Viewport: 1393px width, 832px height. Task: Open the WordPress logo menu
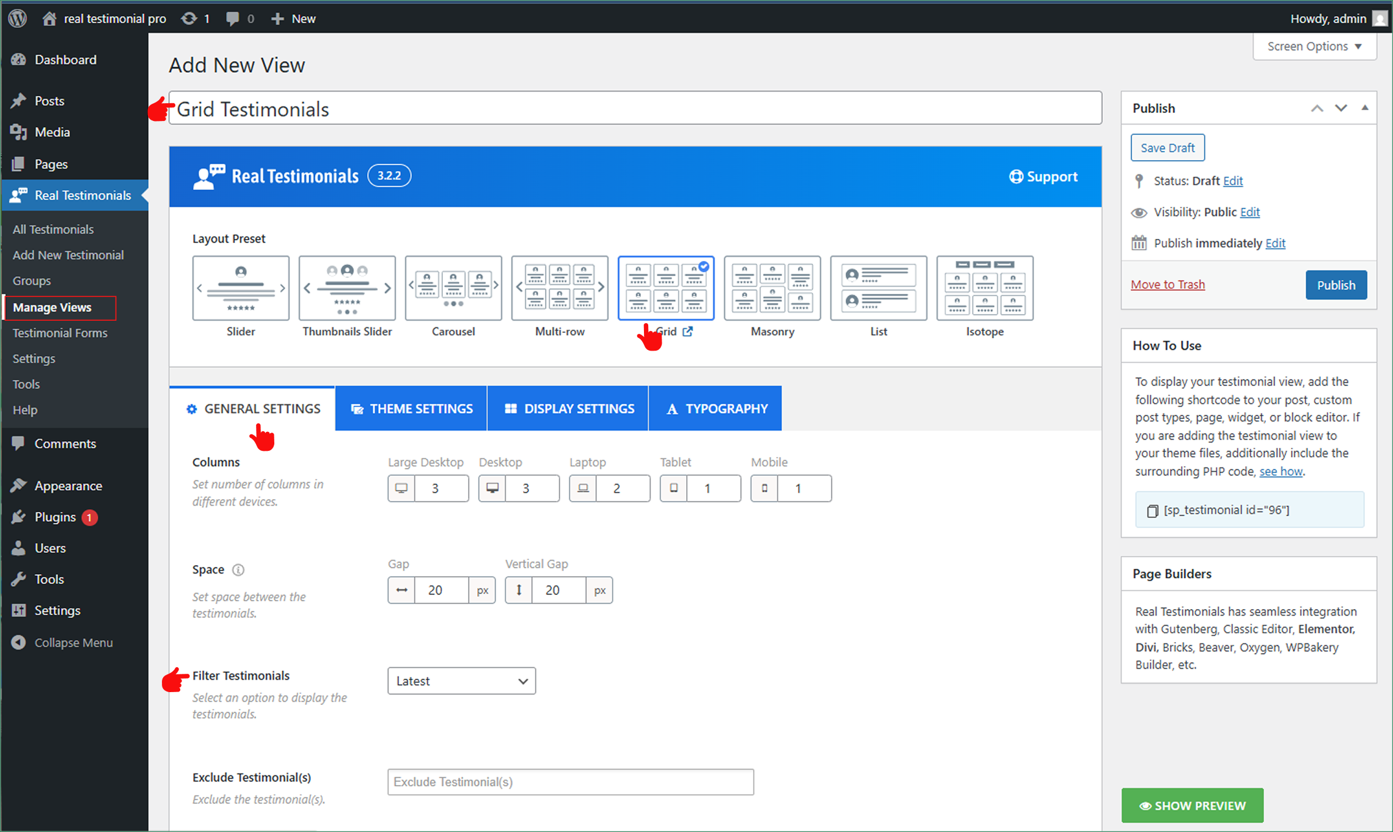coord(18,18)
